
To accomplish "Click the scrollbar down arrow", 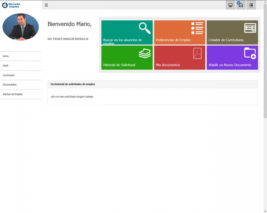I will pyautogui.click(x=265, y=211).
